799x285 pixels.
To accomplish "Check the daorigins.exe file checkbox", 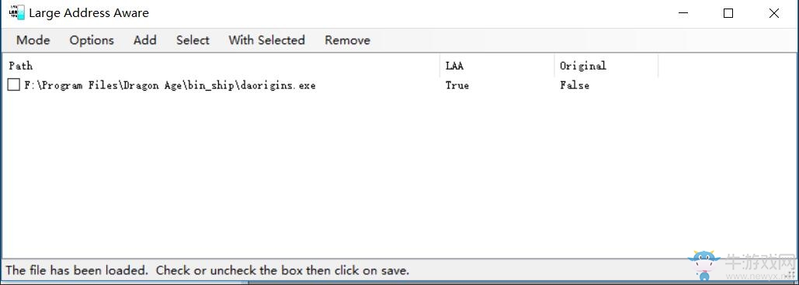I will [x=14, y=85].
